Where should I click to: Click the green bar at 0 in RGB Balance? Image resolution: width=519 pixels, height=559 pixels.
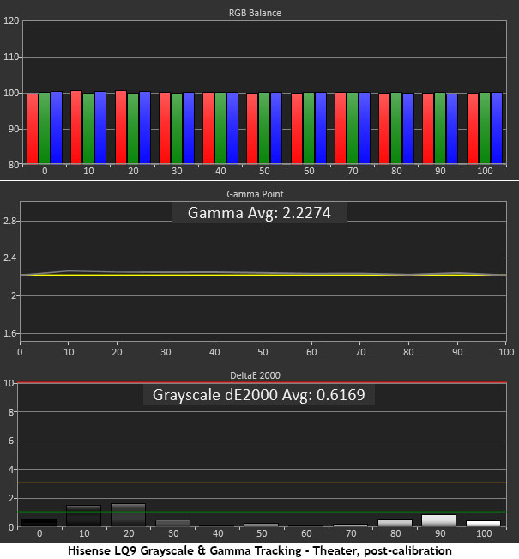click(x=45, y=128)
